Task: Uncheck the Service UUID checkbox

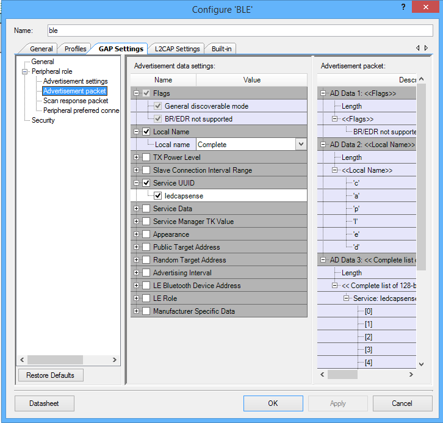Action: point(146,183)
